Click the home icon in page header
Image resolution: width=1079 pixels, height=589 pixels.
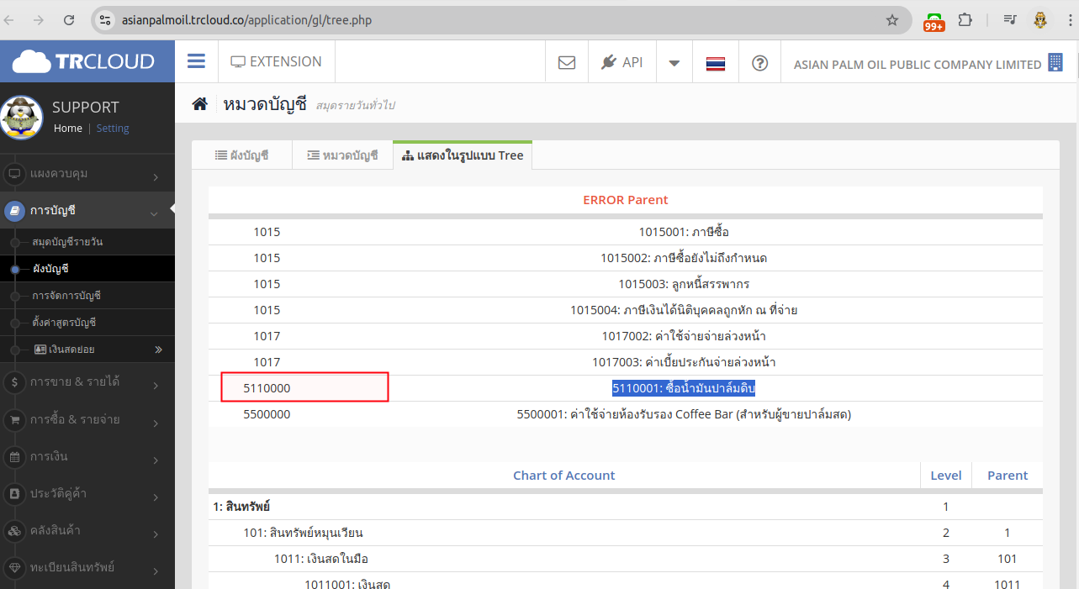click(x=199, y=104)
